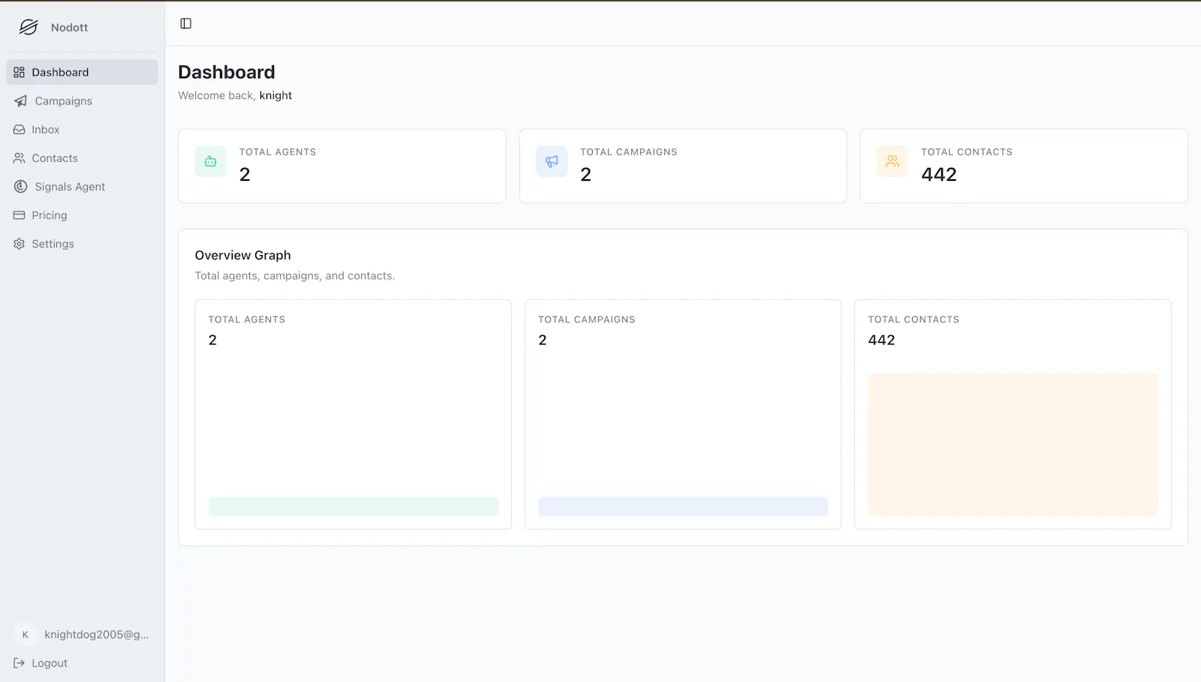Click the orange Total Contacts graph bar

tap(1013, 444)
